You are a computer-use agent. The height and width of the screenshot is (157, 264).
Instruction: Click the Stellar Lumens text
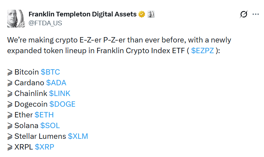tap(40, 136)
